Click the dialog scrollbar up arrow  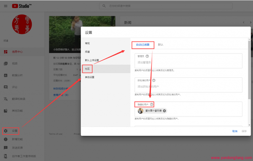point(249,40)
